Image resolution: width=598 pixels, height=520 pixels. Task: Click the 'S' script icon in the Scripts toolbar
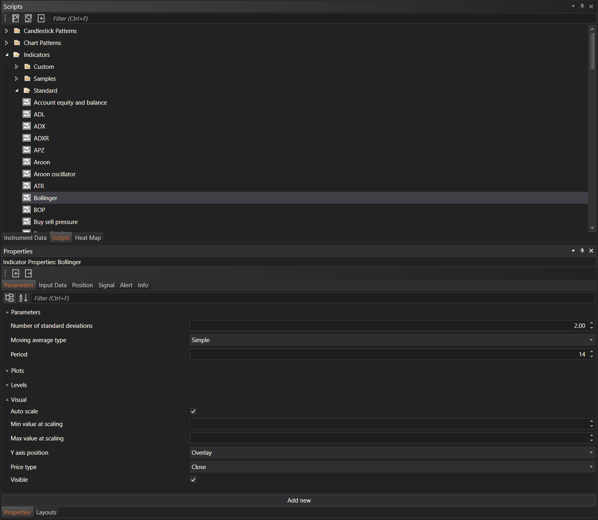pyautogui.click(x=28, y=18)
